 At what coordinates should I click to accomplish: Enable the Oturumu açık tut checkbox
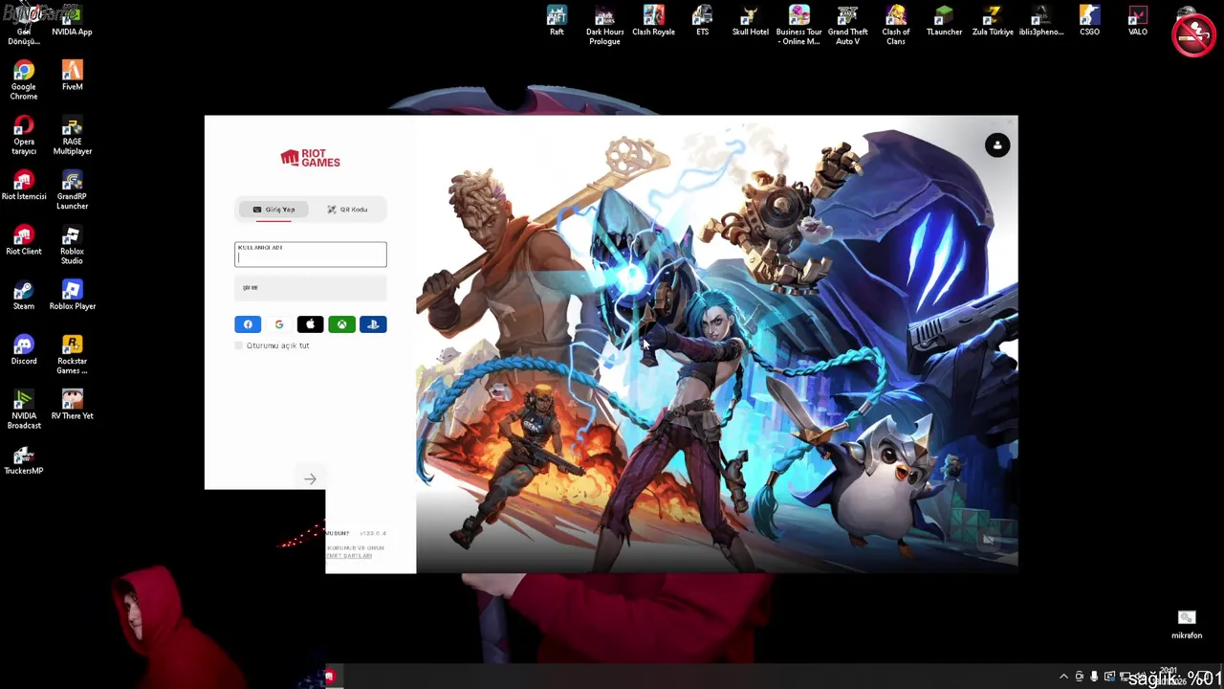[239, 345]
